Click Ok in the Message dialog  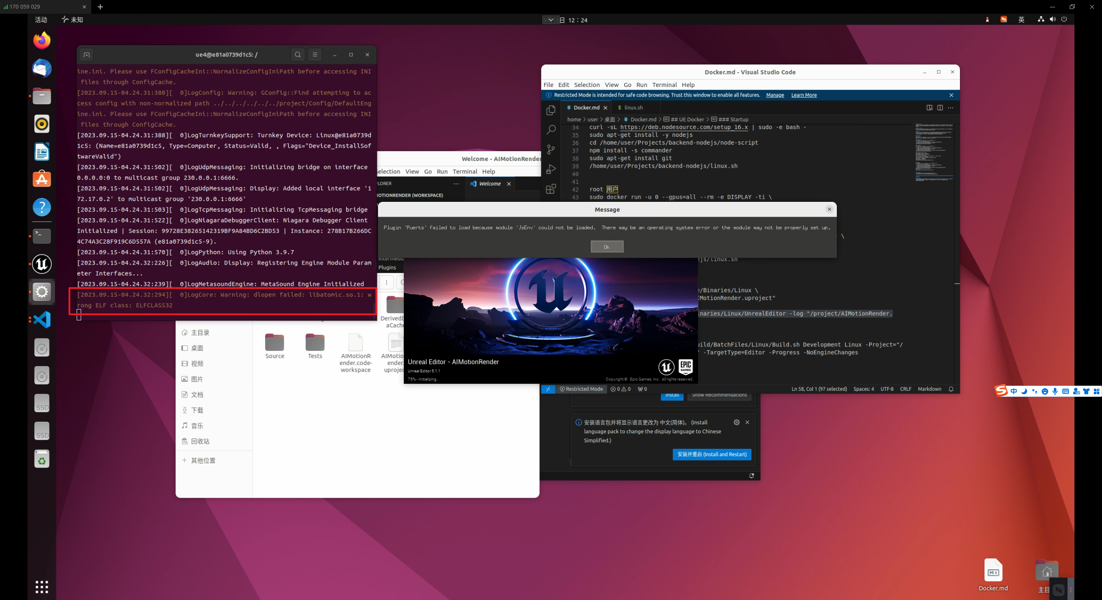607,247
